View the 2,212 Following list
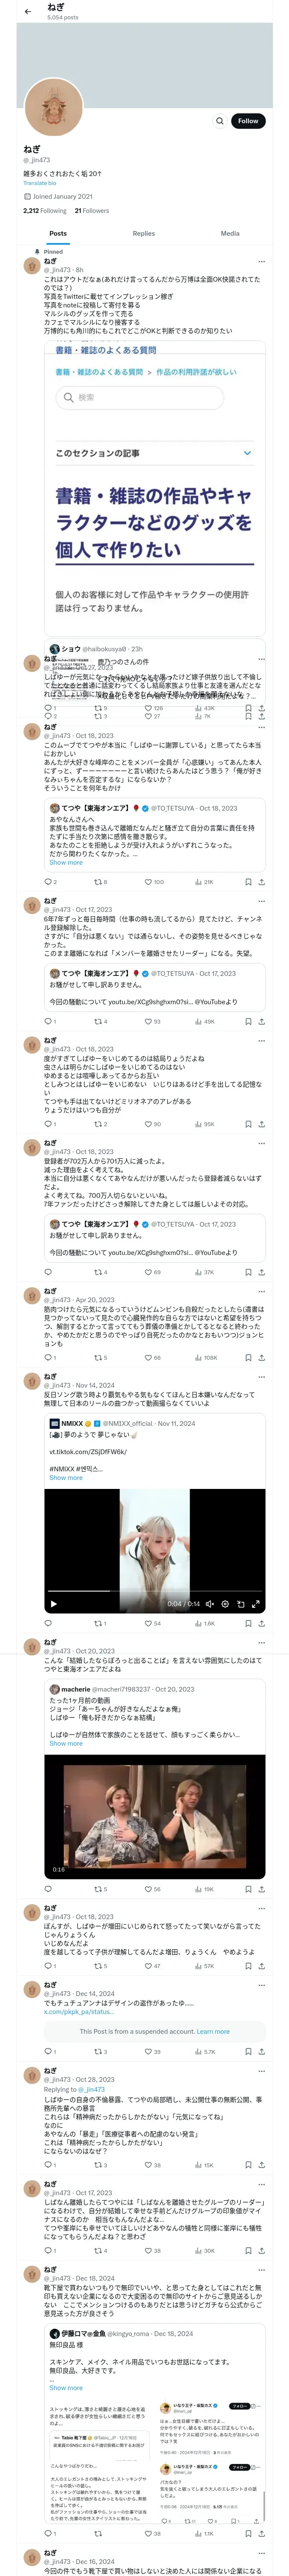Viewport: 289px width, 2576px height. point(45,211)
